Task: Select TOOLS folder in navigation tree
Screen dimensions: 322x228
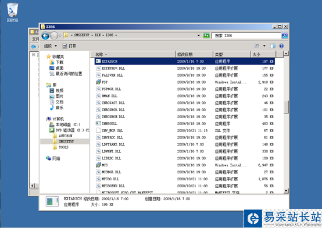Action: tap(63, 147)
